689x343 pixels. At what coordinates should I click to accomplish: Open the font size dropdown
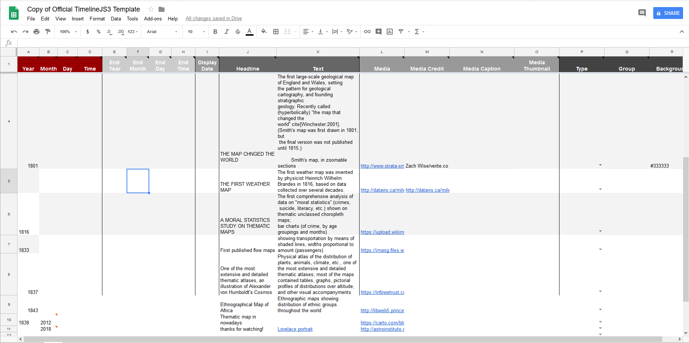pos(195,32)
